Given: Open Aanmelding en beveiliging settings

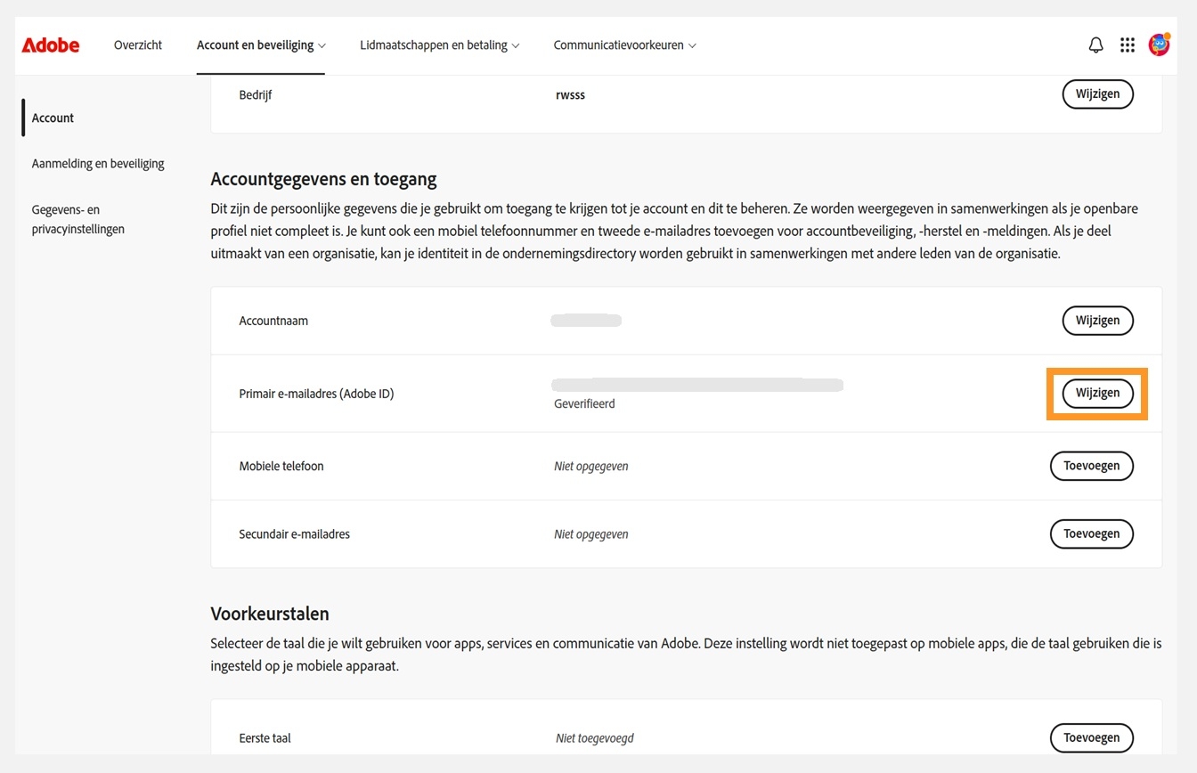Looking at the screenshot, I should click(97, 163).
